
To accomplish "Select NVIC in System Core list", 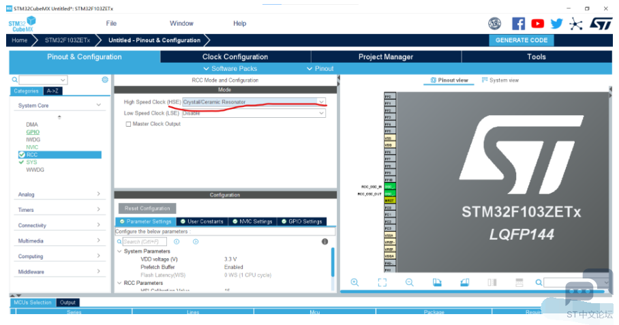I will [x=32, y=147].
